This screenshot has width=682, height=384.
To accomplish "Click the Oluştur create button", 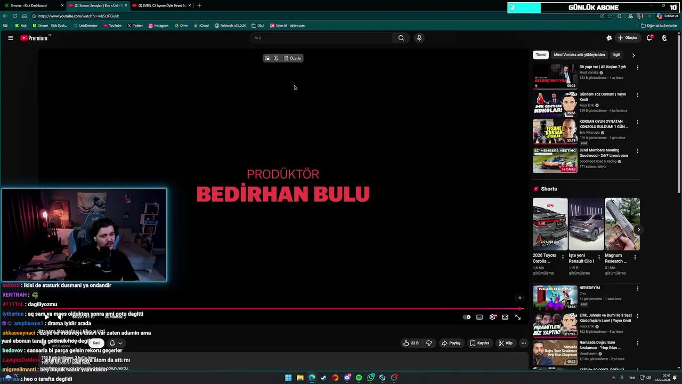I will (628, 38).
